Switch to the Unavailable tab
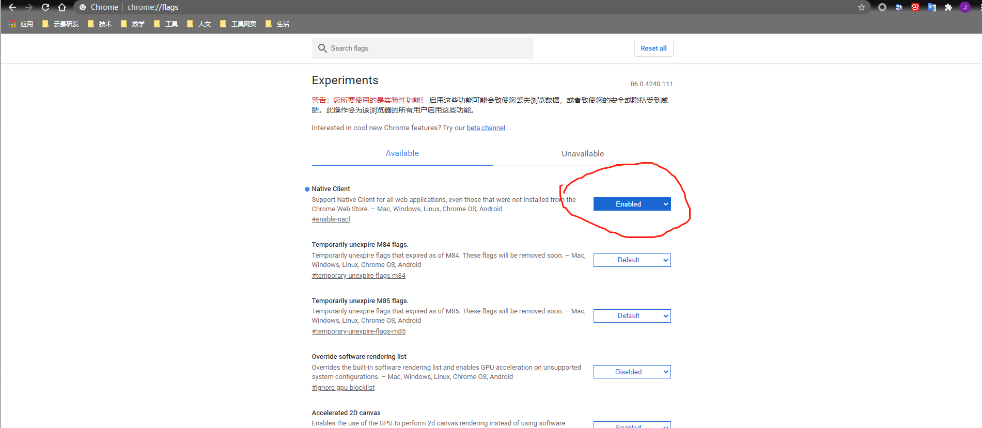This screenshot has width=982, height=428. point(583,153)
